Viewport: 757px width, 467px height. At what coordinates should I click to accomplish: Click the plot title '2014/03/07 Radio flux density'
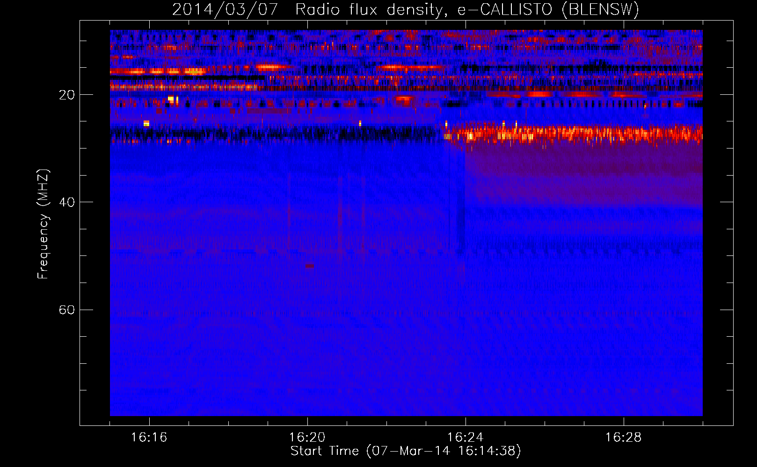pyautogui.click(x=406, y=9)
